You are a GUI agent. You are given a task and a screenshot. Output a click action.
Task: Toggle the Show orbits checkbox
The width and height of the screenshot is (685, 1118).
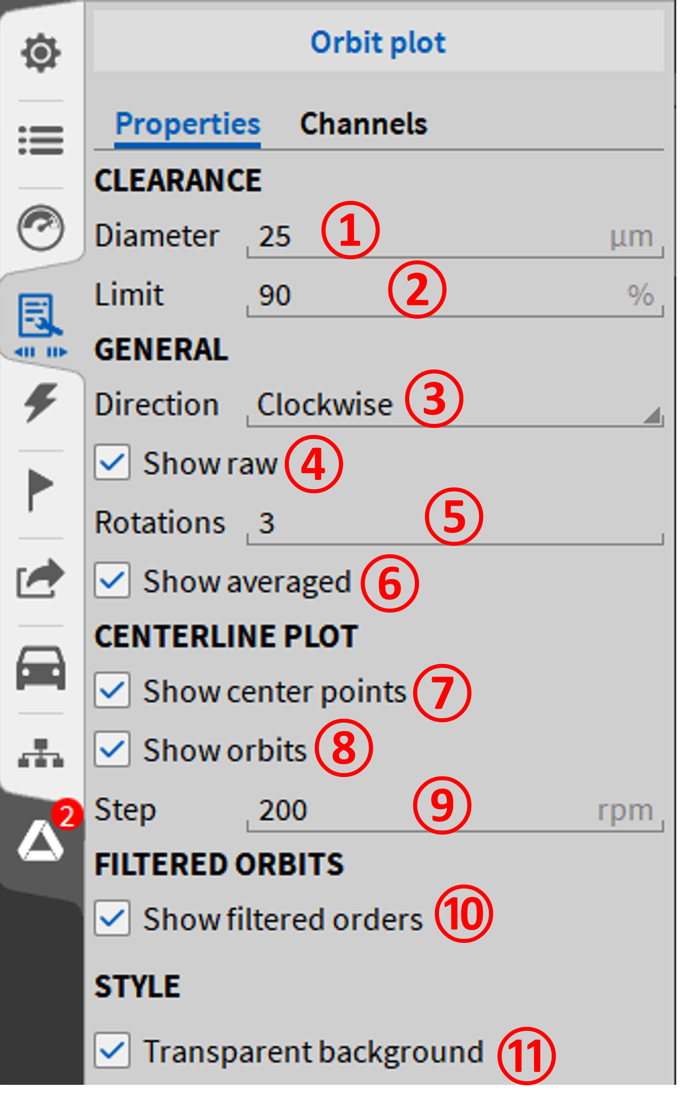click(x=112, y=749)
